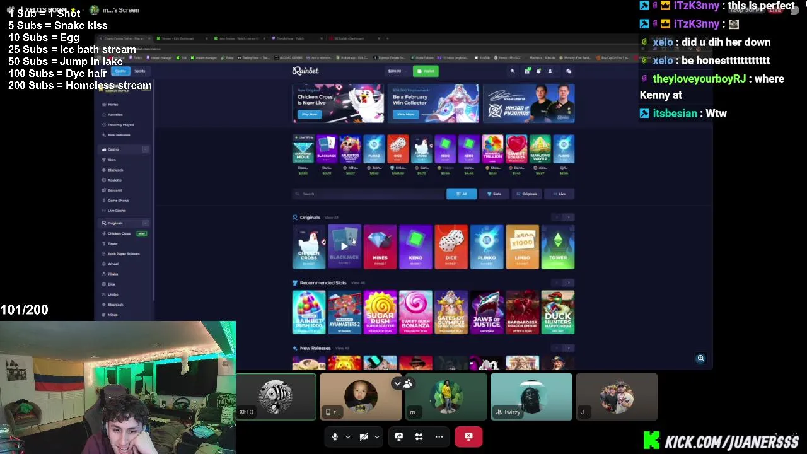Image resolution: width=807 pixels, height=454 pixels.
Task: Click Play Now on Chicken Cross banner
Action: click(309, 114)
